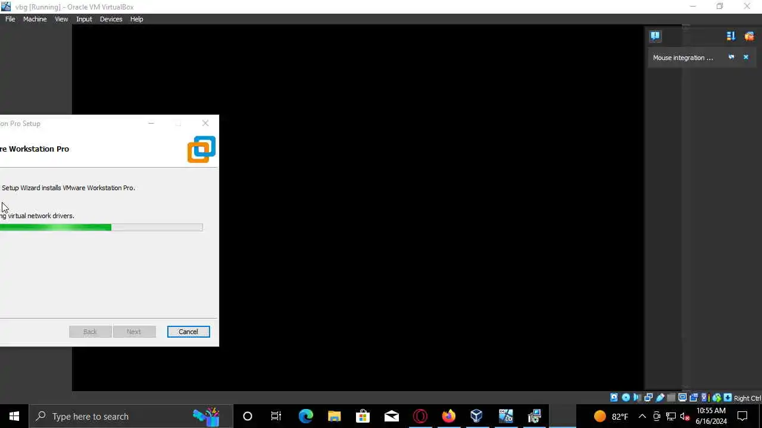Open the File menu in VirtualBox
This screenshot has width=762, height=428.
point(10,19)
